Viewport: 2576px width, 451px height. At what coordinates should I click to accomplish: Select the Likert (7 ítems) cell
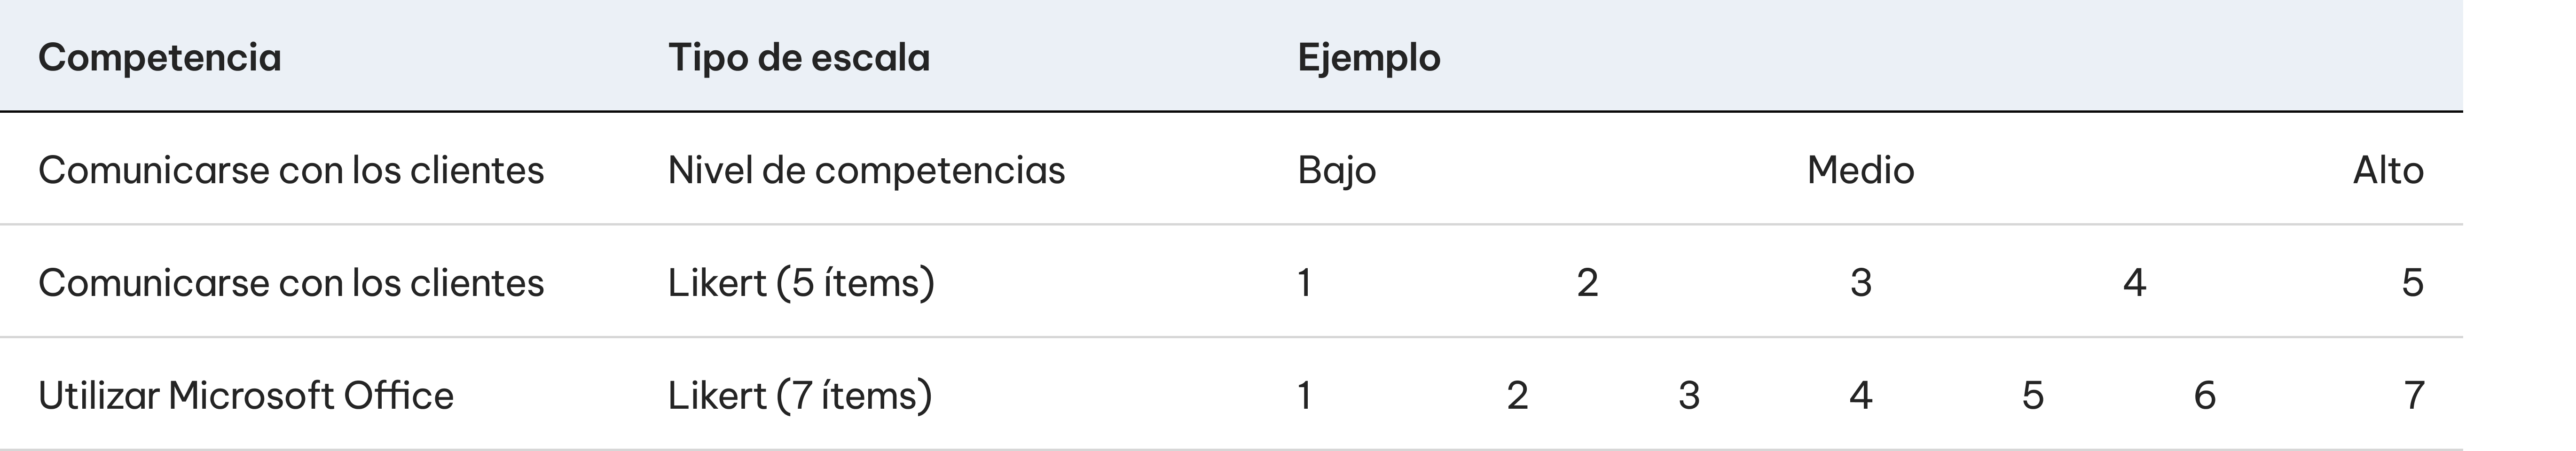pyautogui.click(x=800, y=396)
